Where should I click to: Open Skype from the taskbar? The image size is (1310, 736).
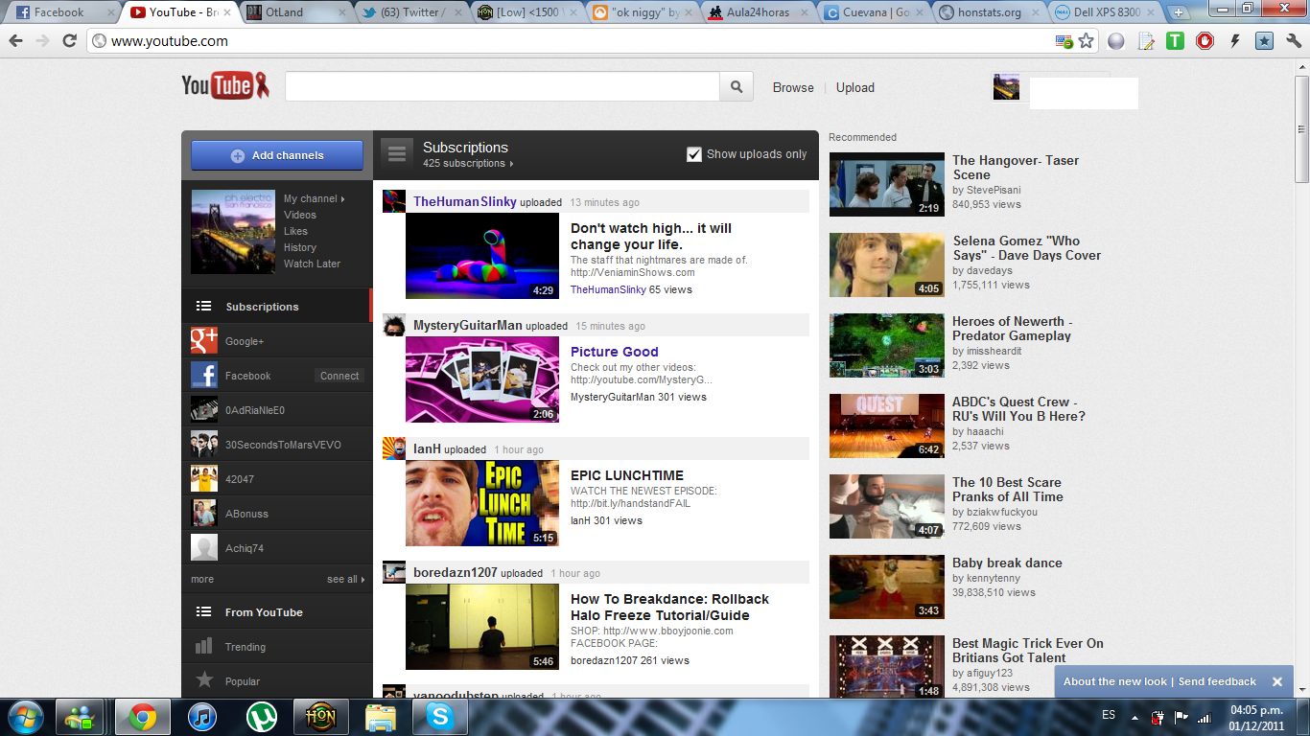(x=439, y=717)
